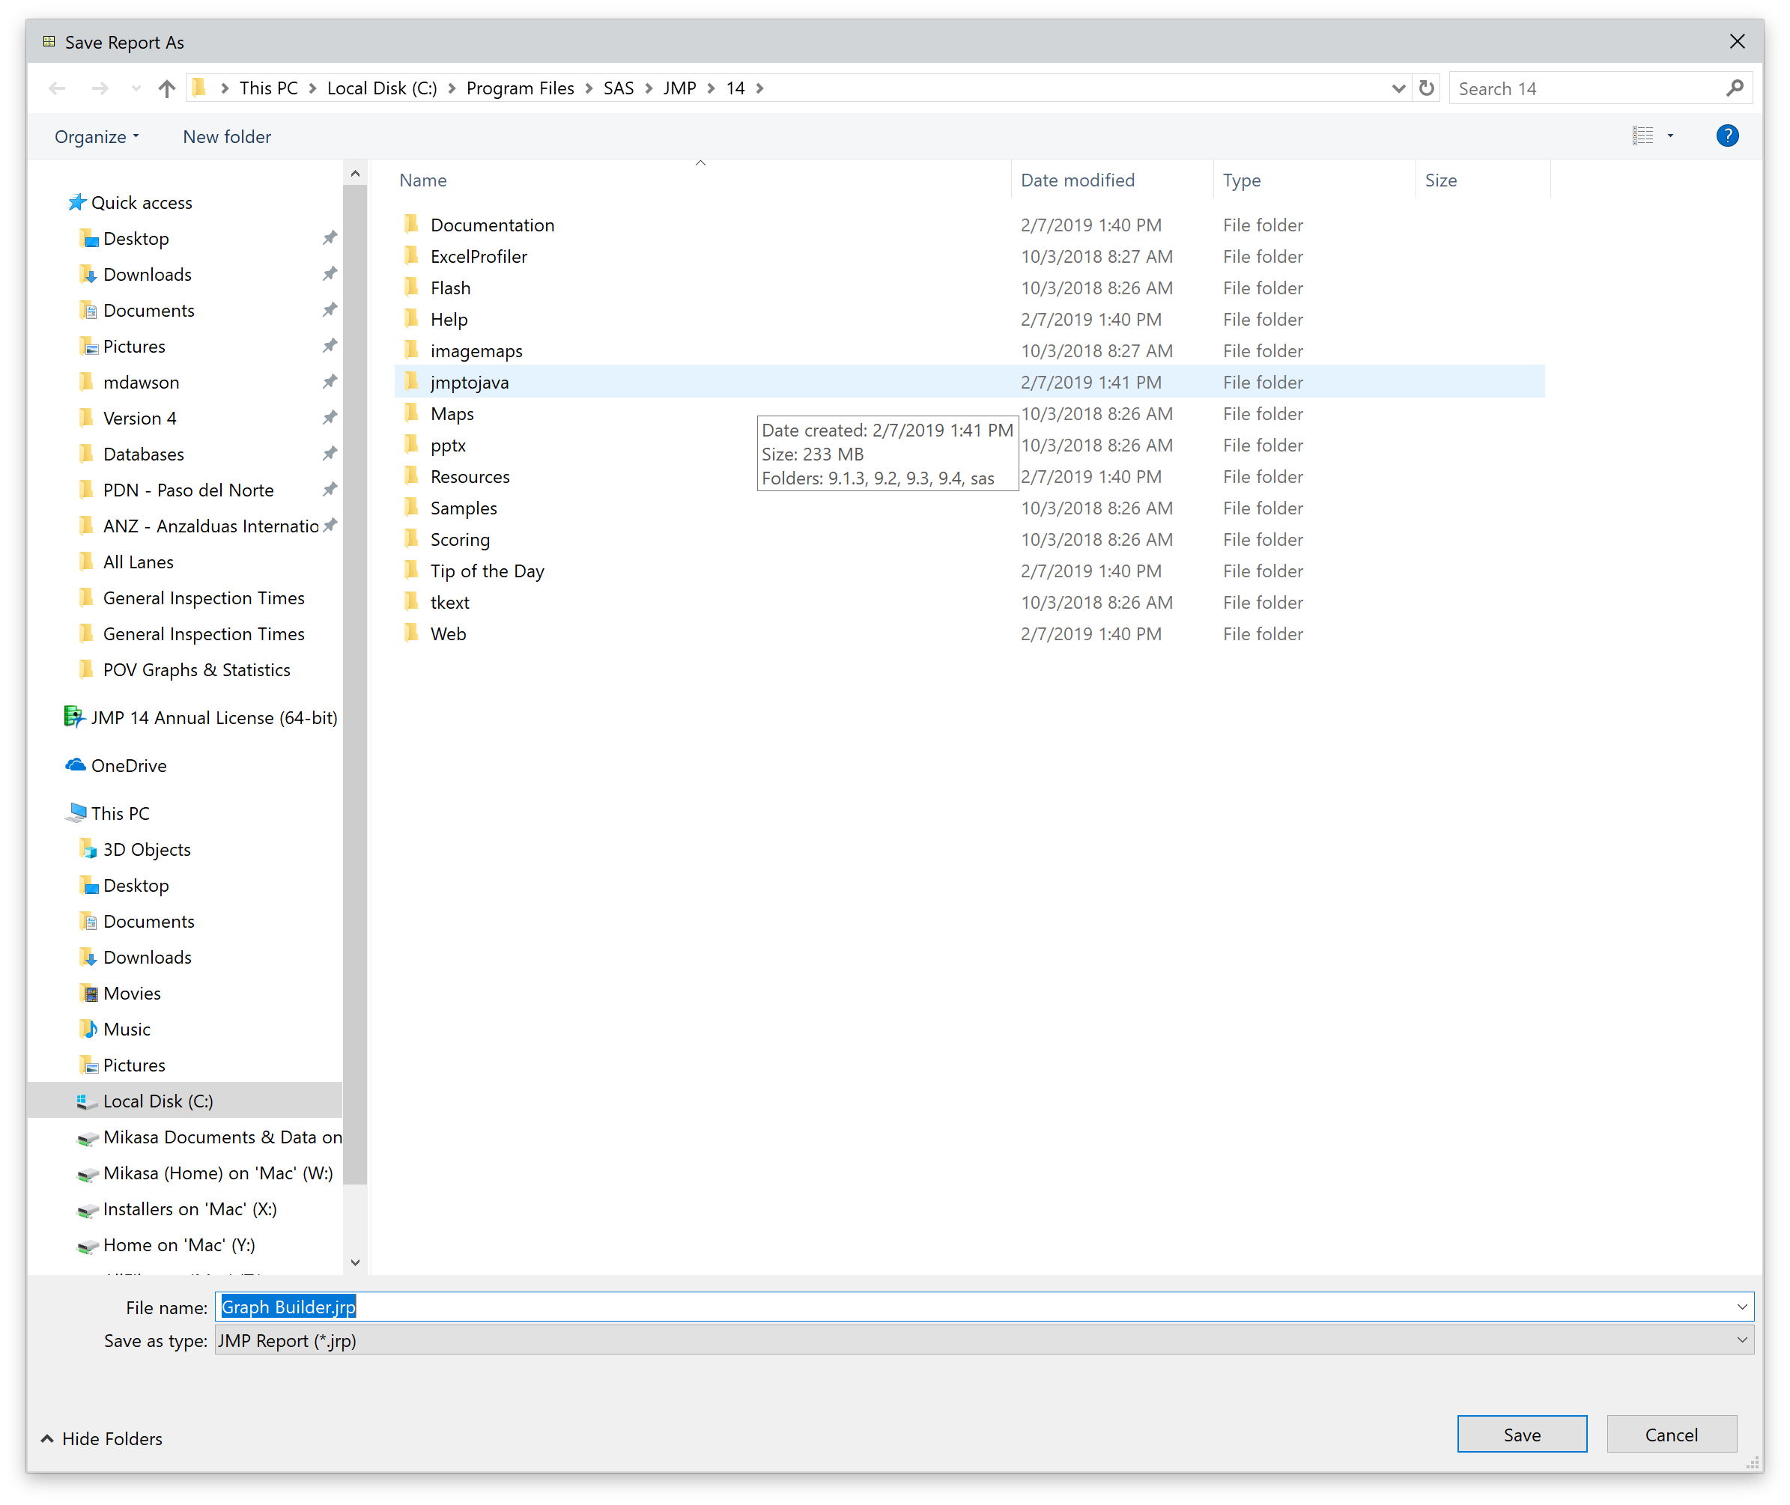Click the Save button
The image size is (1790, 1505).
point(1521,1435)
